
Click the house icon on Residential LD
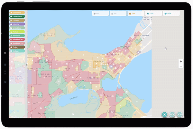tap(11, 43)
